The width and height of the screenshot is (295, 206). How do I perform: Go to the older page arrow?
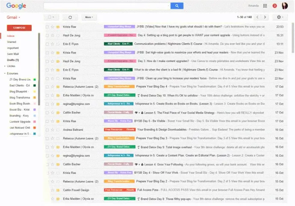tap(265, 17)
